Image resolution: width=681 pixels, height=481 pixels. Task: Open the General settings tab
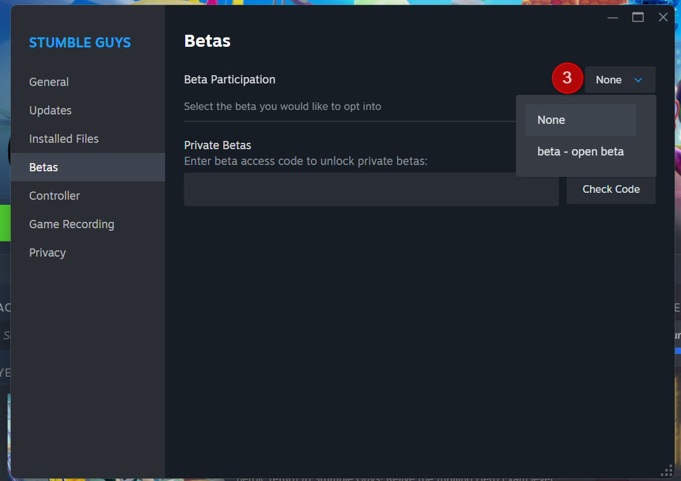(x=49, y=82)
